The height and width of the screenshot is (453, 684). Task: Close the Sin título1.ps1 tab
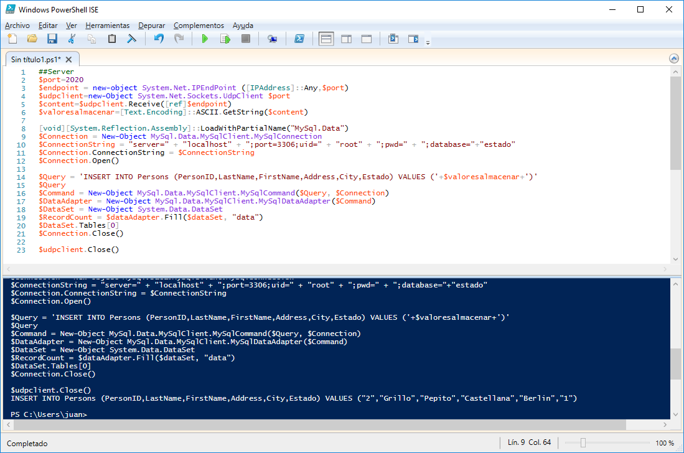click(x=68, y=60)
